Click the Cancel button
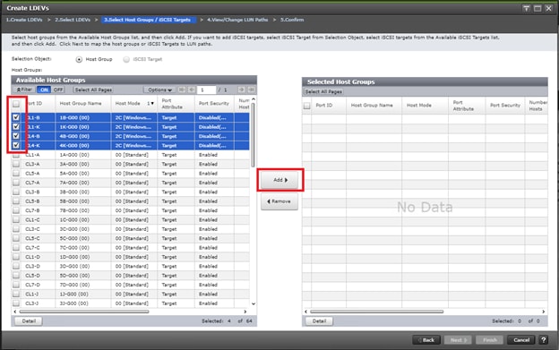559x350 pixels. pos(521,340)
